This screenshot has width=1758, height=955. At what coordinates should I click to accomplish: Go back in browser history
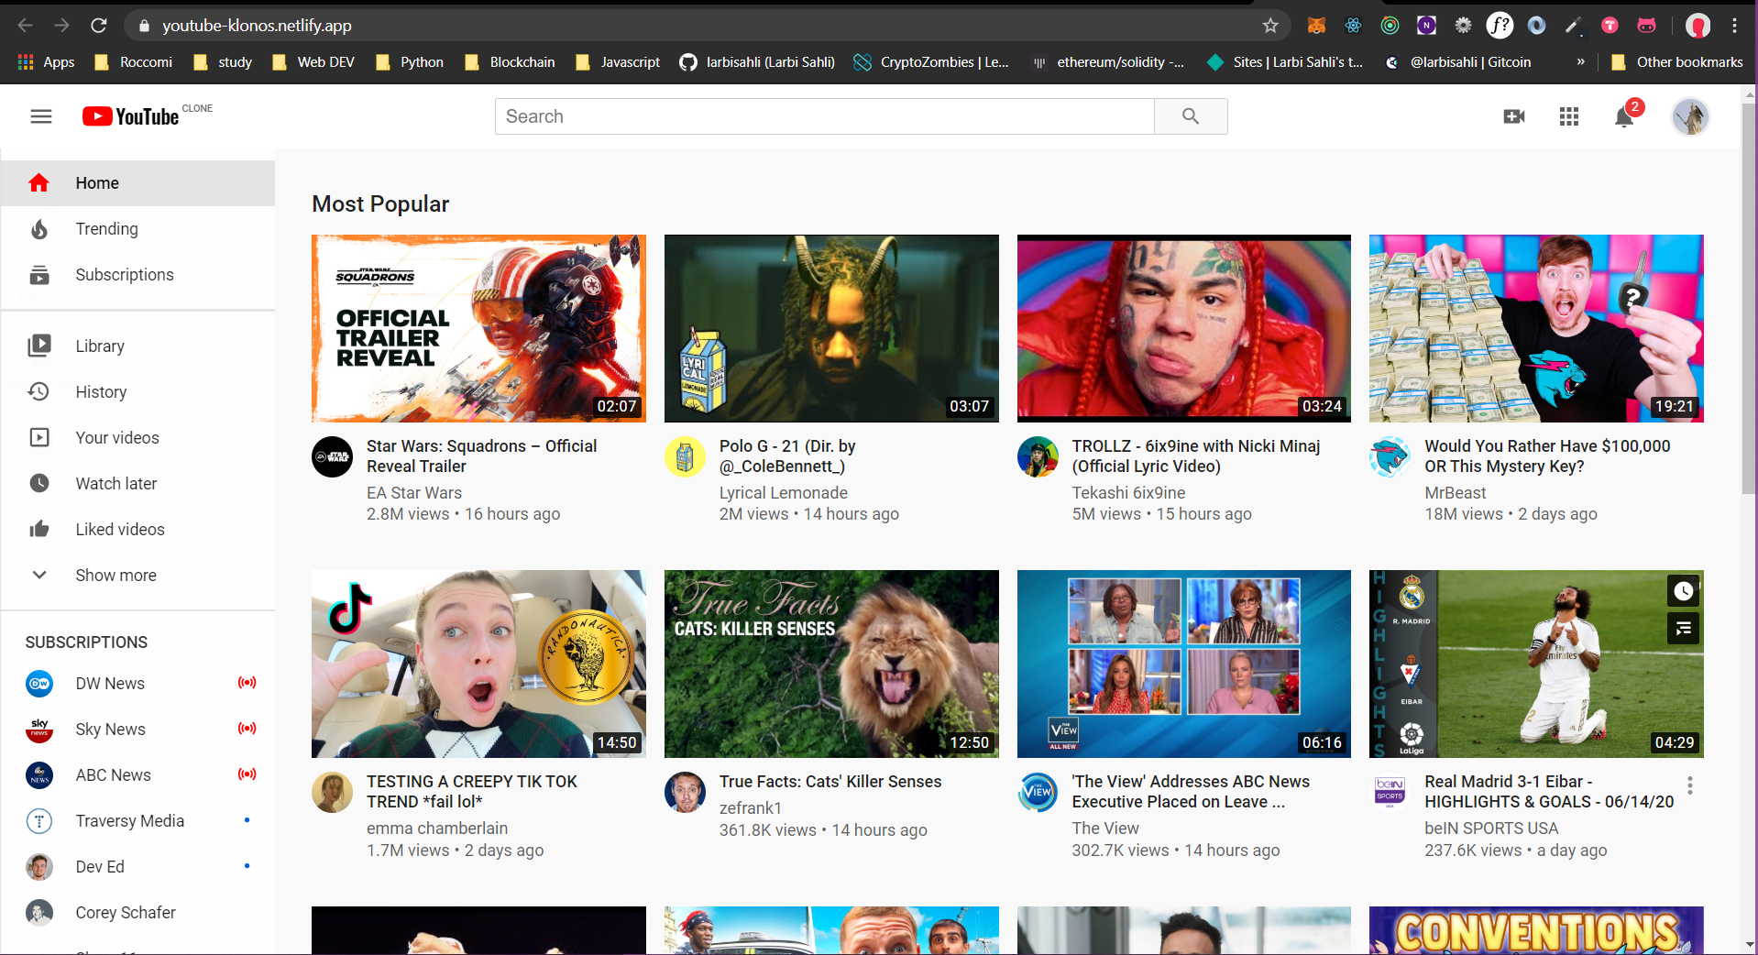tap(26, 26)
